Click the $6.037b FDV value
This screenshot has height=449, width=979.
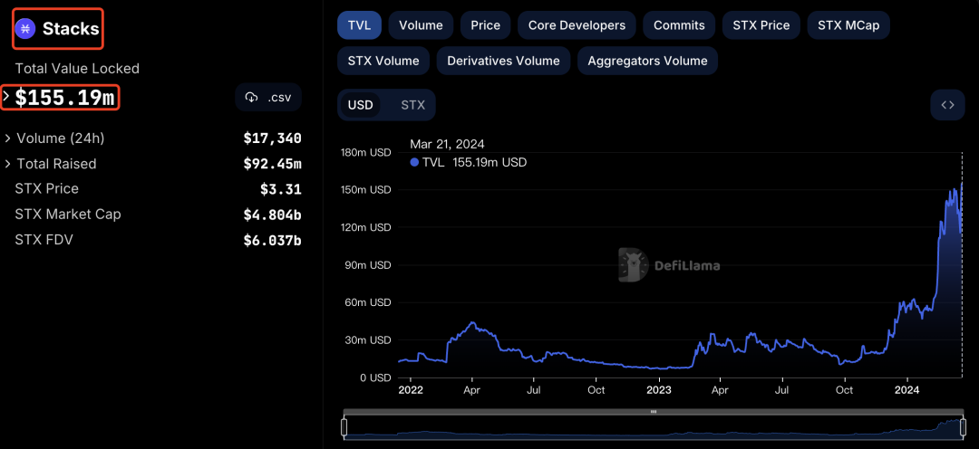point(272,240)
